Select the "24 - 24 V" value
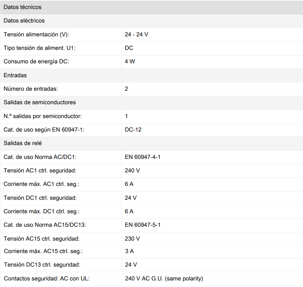The width and height of the screenshot is (303, 287). [x=137, y=34]
